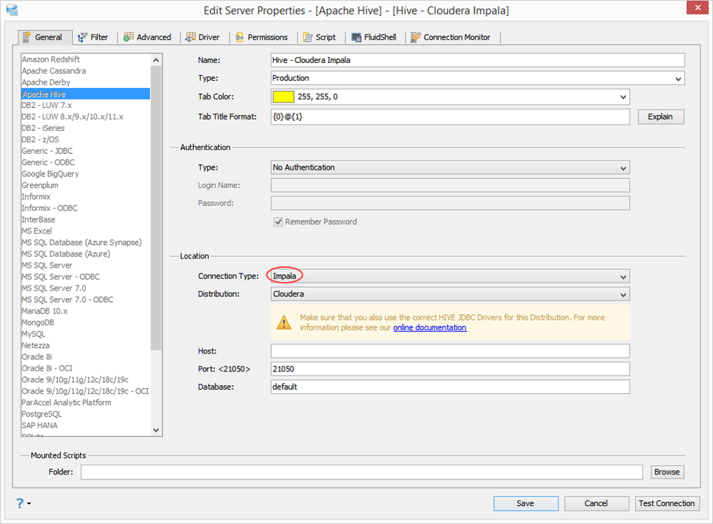Open the online documentation link
This screenshot has height=524, width=713.
430,327
